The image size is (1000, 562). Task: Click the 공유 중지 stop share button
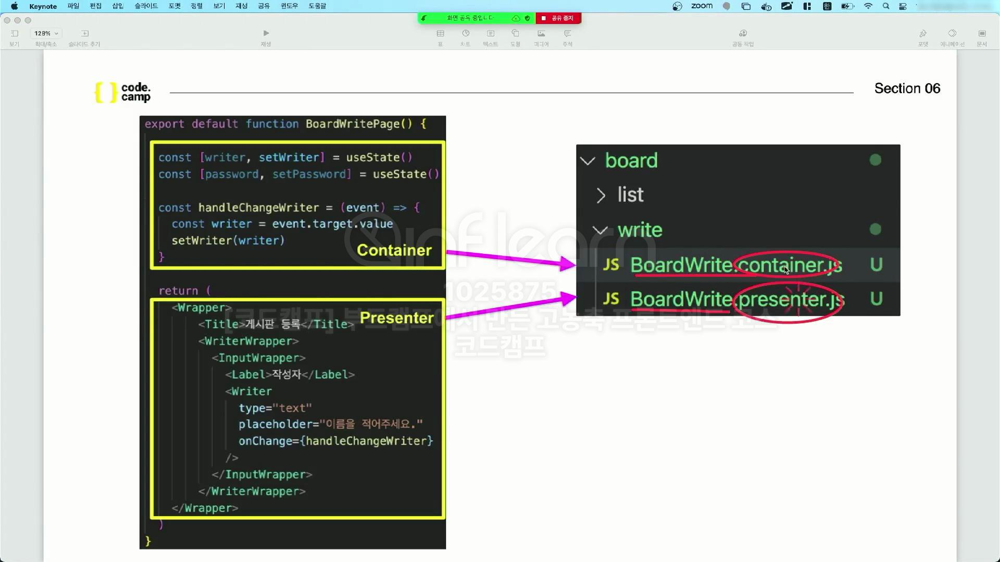coord(558,18)
